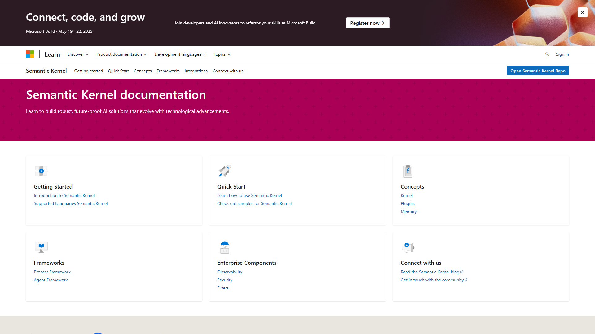
Task: Expand the Discover dropdown menu
Action: [78, 54]
